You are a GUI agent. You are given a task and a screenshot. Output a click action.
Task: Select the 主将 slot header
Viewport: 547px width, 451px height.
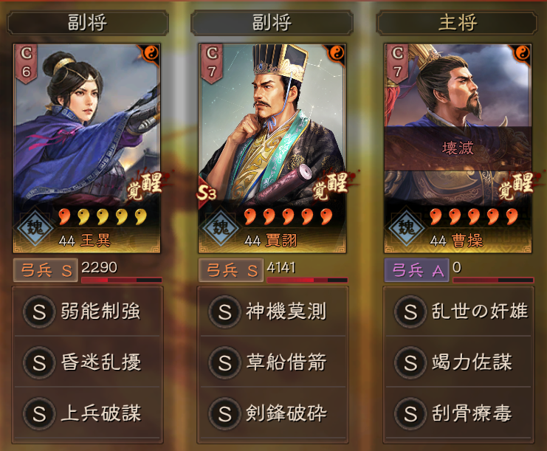(x=457, y=23)
